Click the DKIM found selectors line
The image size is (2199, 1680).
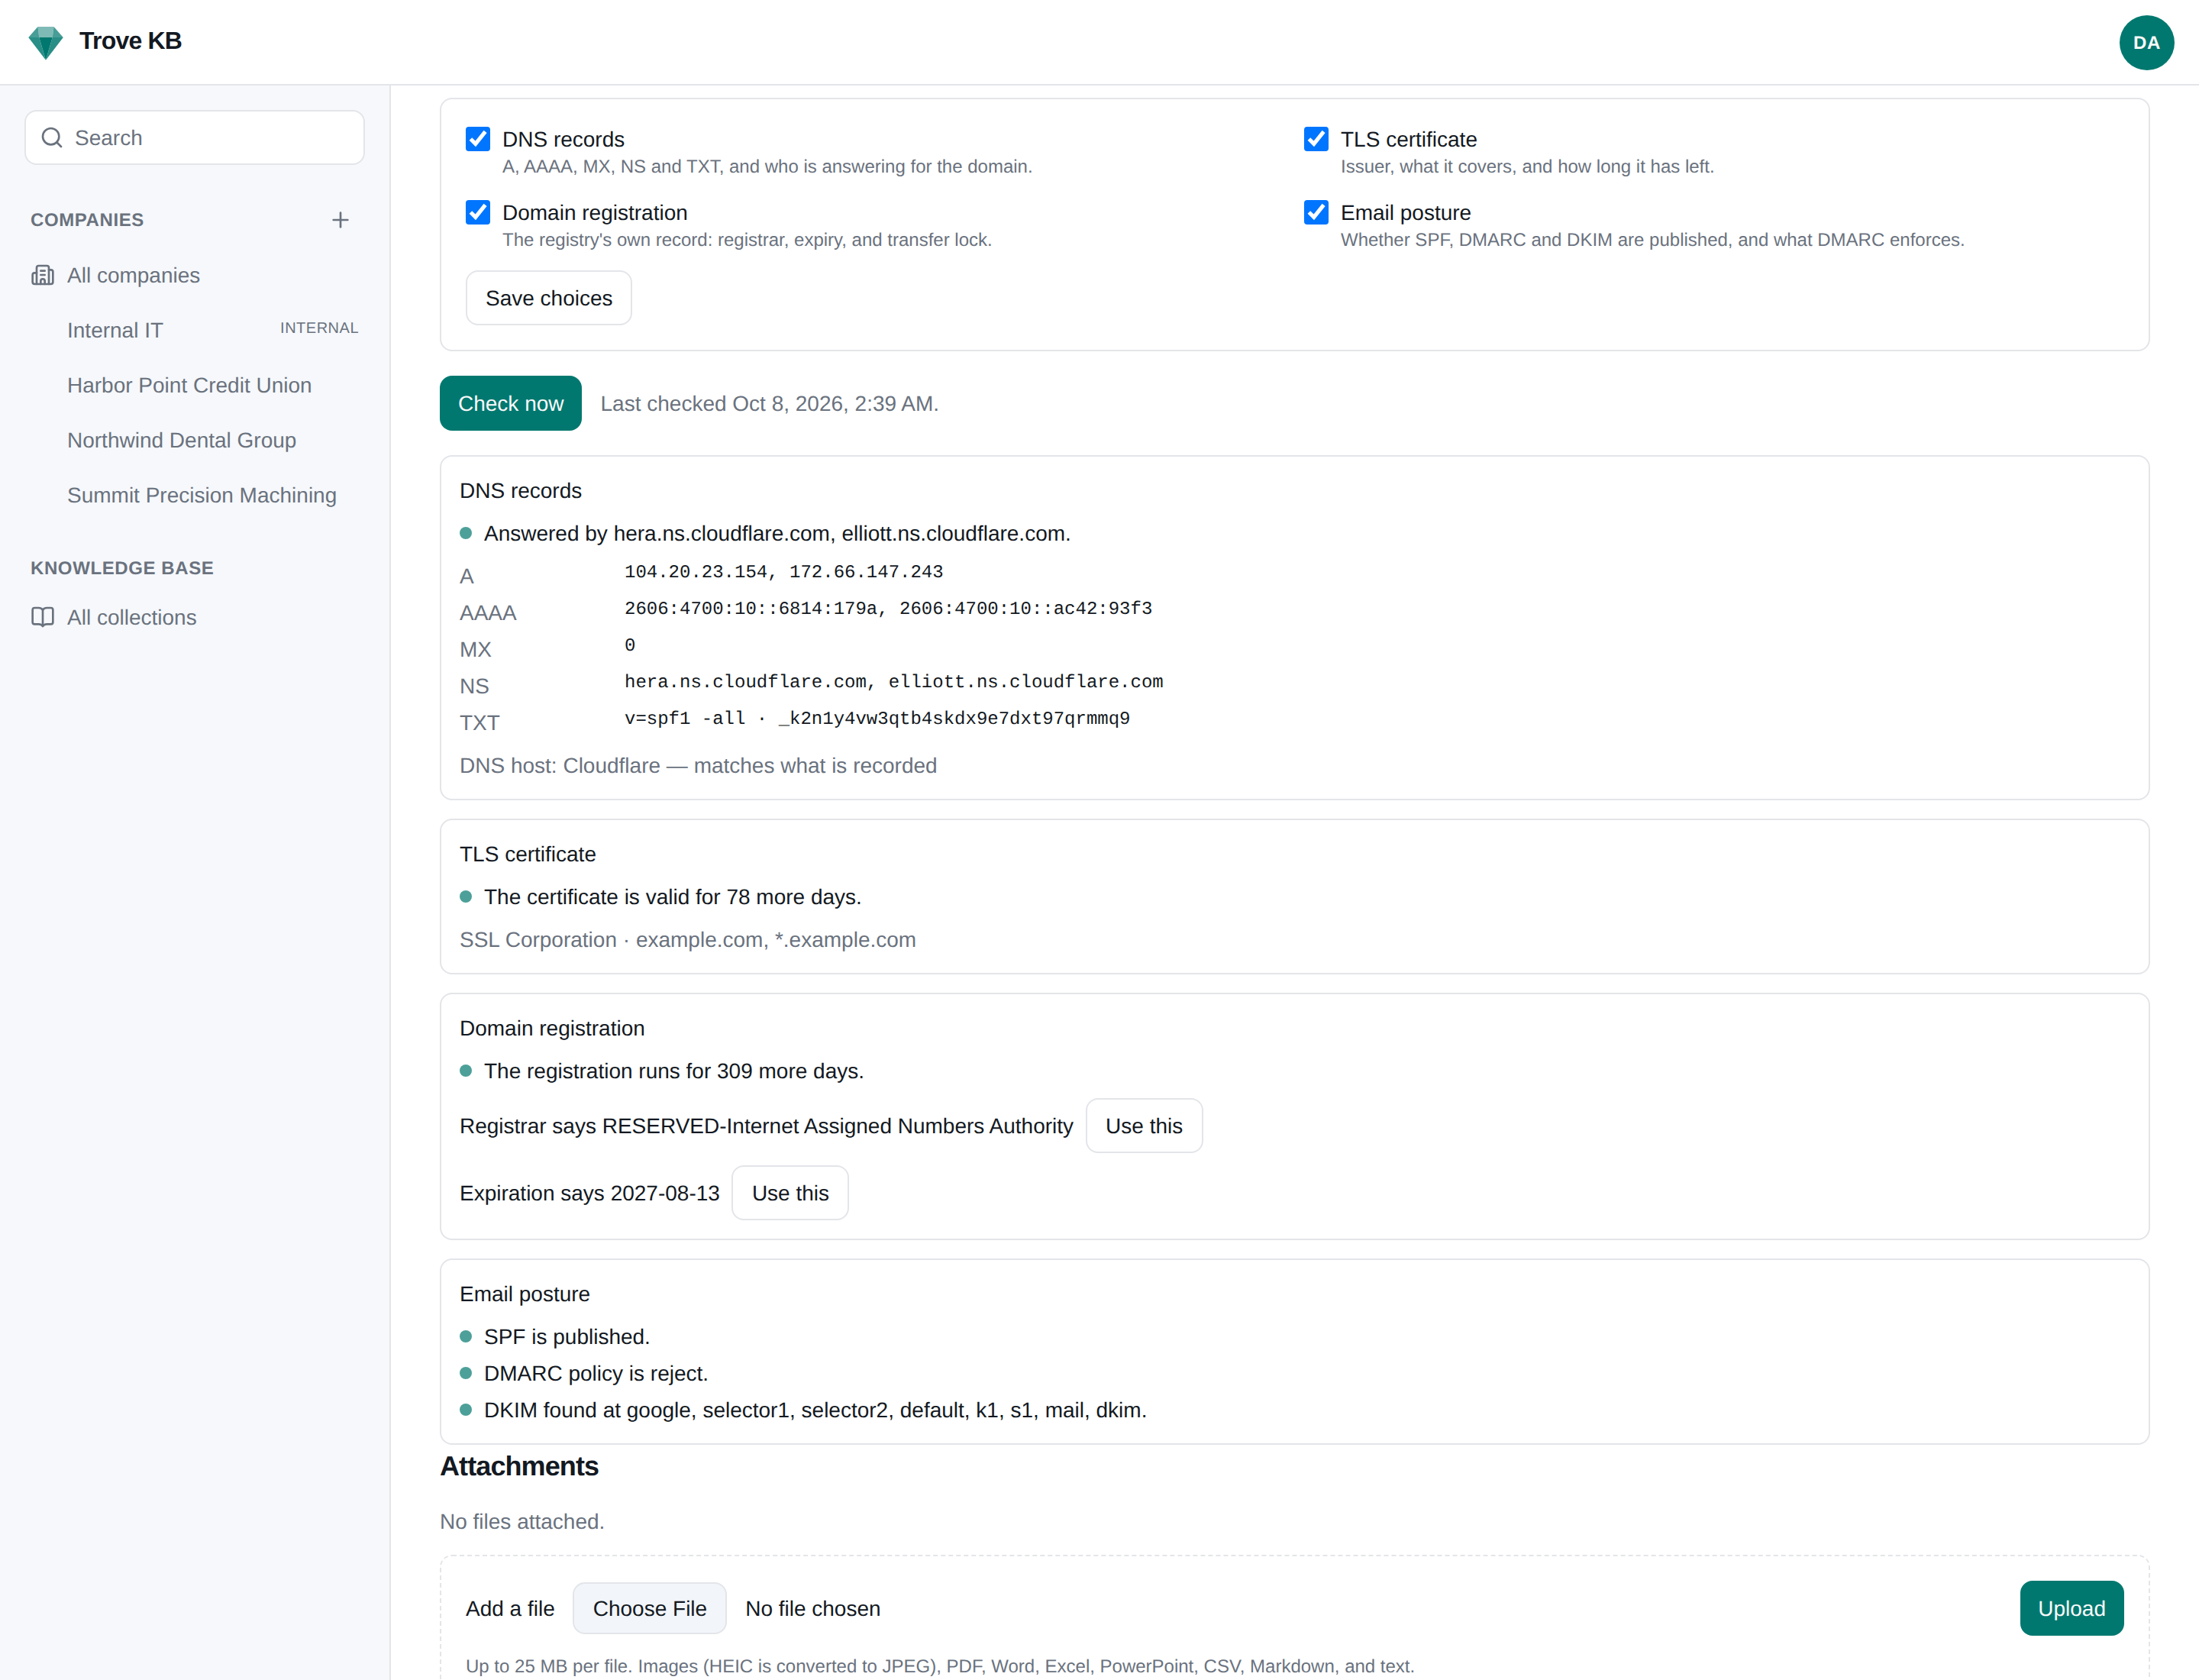[x=815, y=1410]
